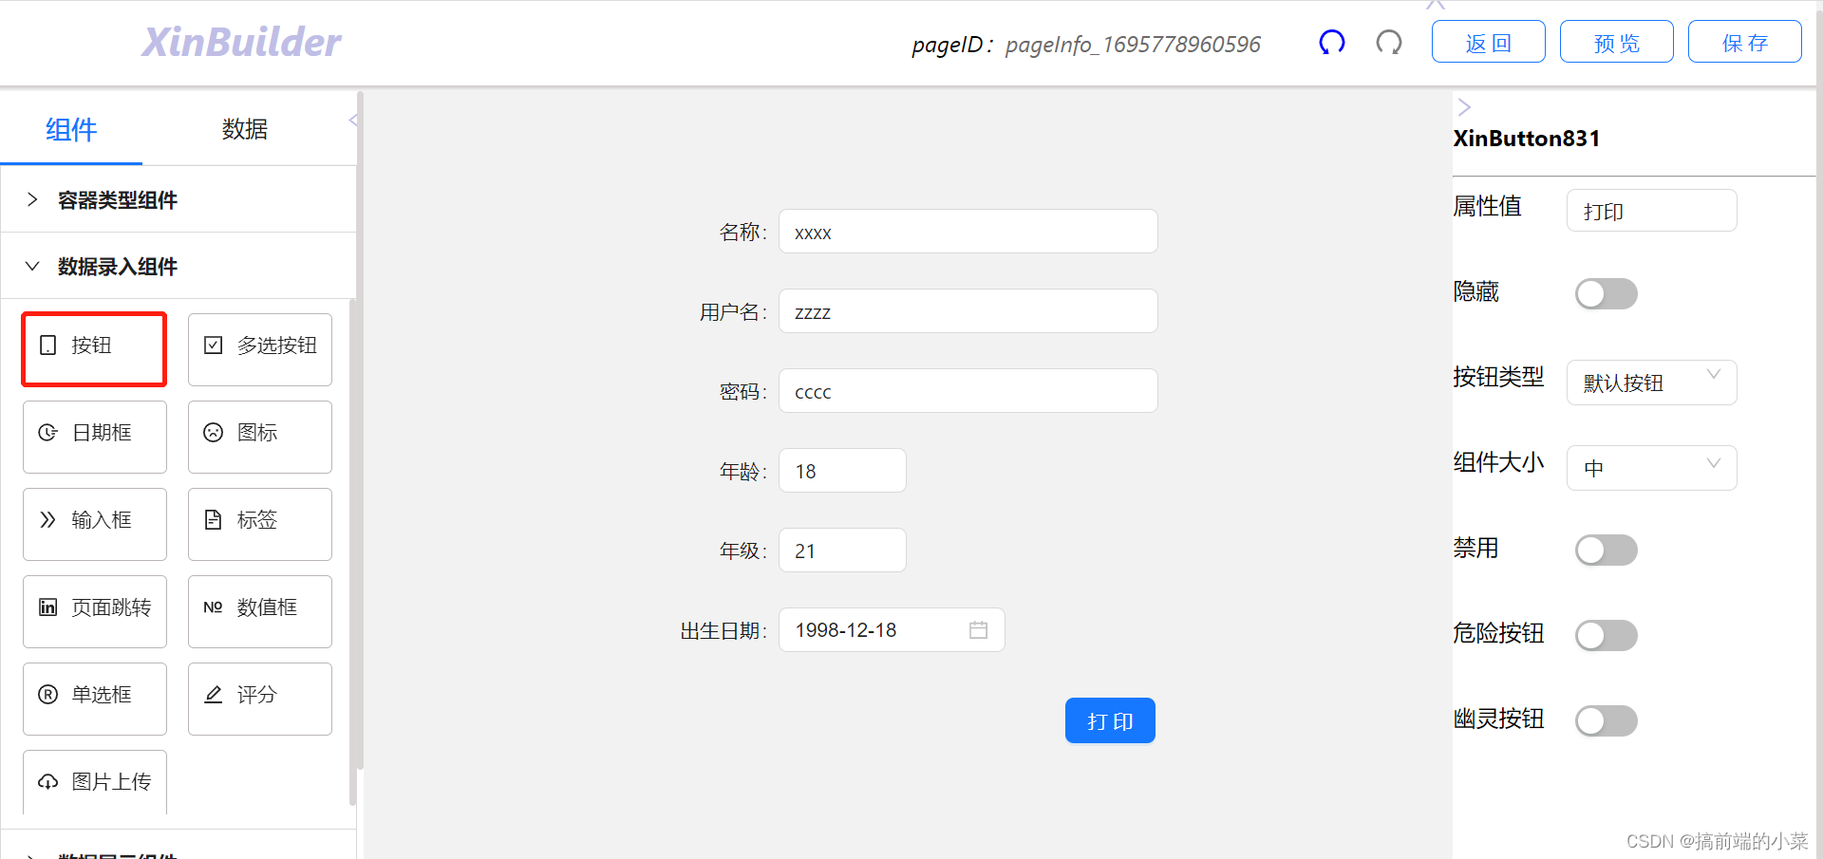Select the 按钮 component icon
The width and height of the screenshot is (1823, 859).
48,345
